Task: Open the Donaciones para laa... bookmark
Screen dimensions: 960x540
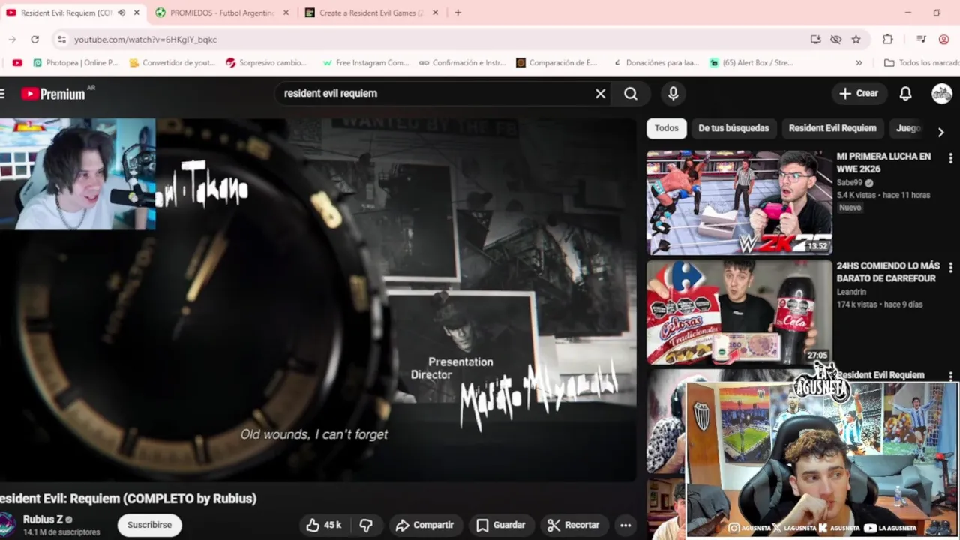Action: [x=655, y=62]
